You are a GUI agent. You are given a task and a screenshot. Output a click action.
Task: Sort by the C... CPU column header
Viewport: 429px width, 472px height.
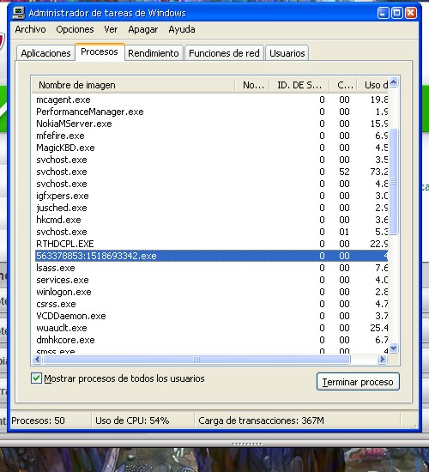point(343,85)
